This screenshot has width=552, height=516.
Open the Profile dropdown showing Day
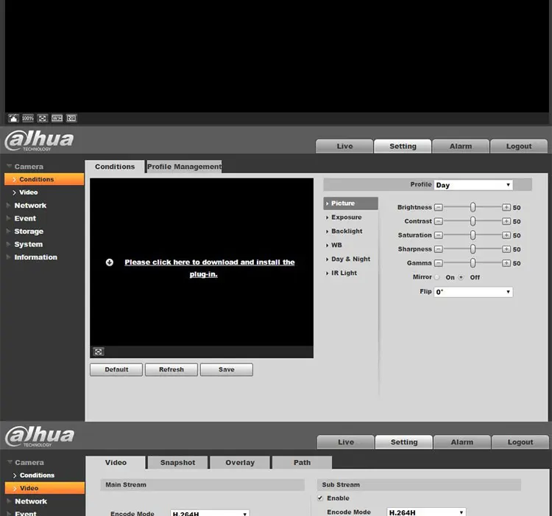point(473,185)
